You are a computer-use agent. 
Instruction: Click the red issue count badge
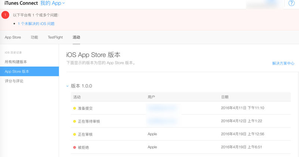tap(5, 15)
